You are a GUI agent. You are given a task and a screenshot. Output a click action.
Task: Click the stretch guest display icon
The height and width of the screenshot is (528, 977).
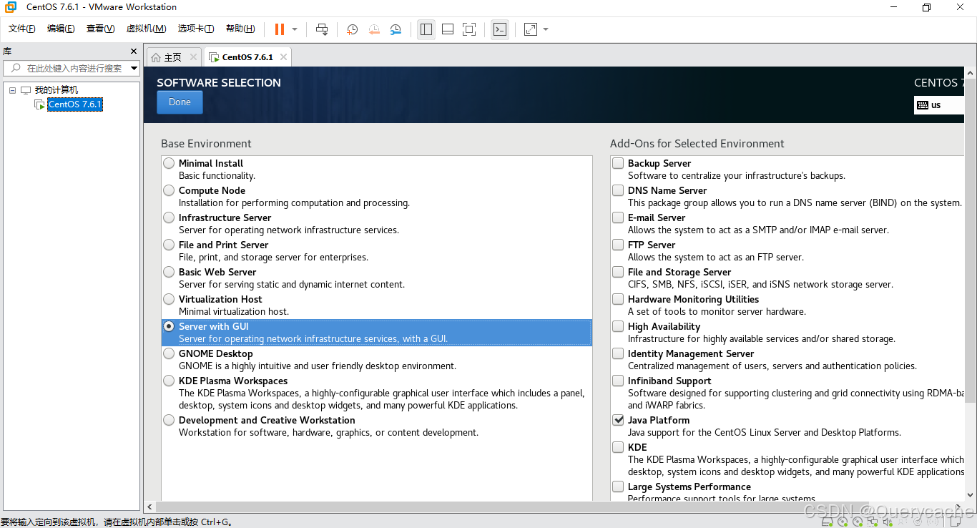point(531,29)
